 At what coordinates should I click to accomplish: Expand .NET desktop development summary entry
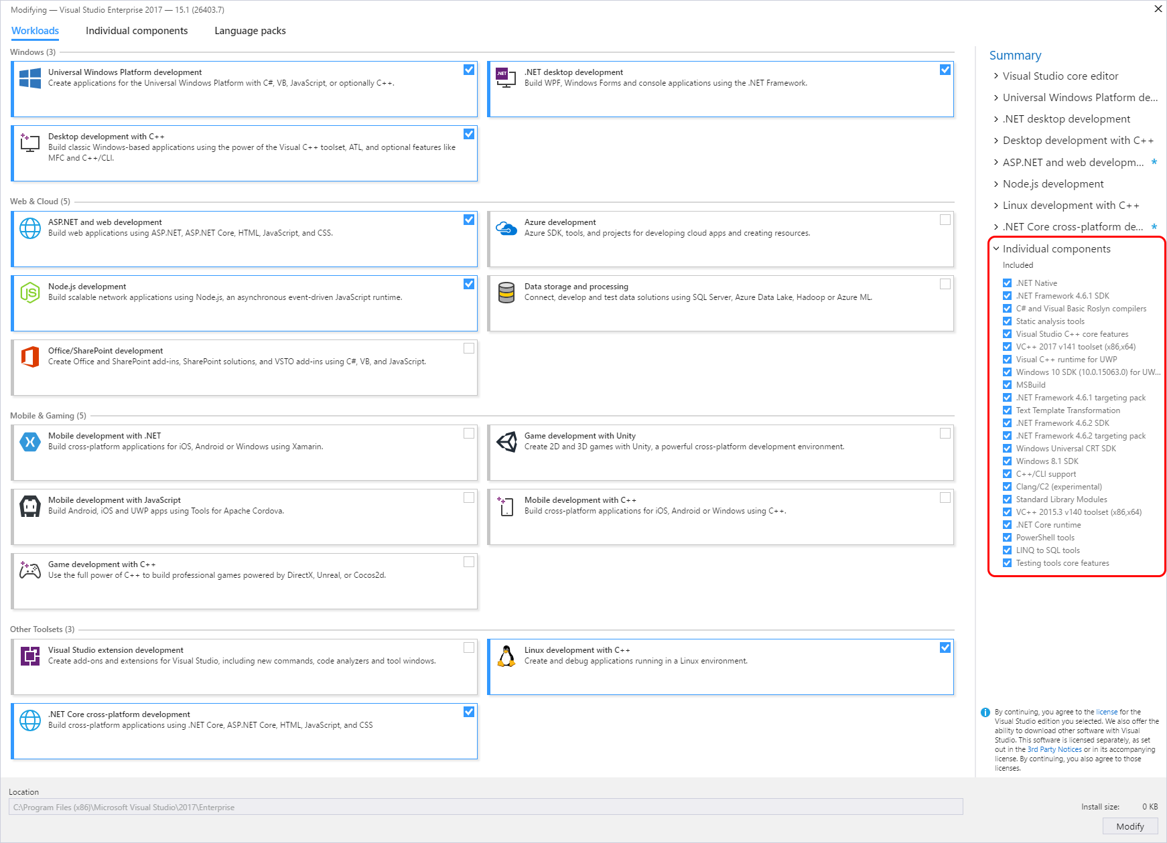click(996, 119)
